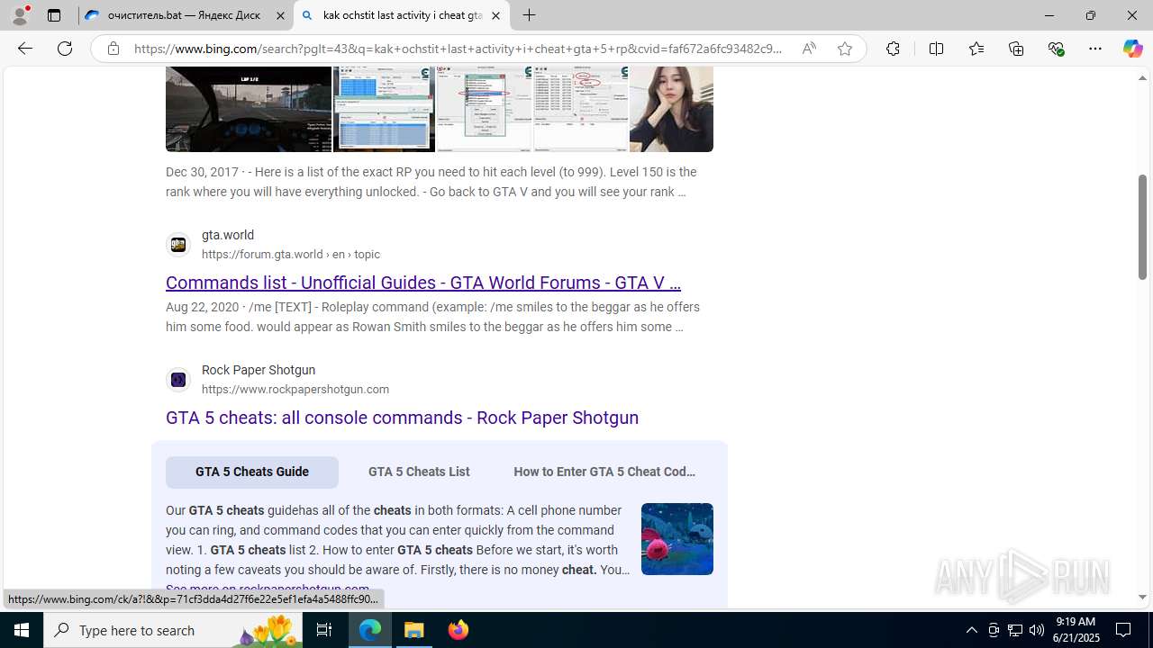Open a new tab with plus button
Viewport: 1153px width, 648px height.
[530, 15]
